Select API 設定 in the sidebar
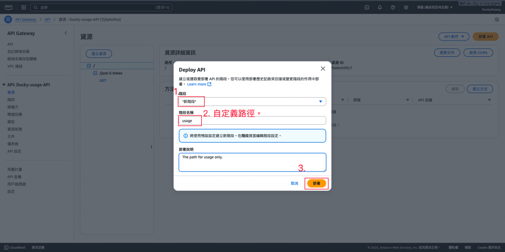 pyautogui.click(x=14, y=151)
